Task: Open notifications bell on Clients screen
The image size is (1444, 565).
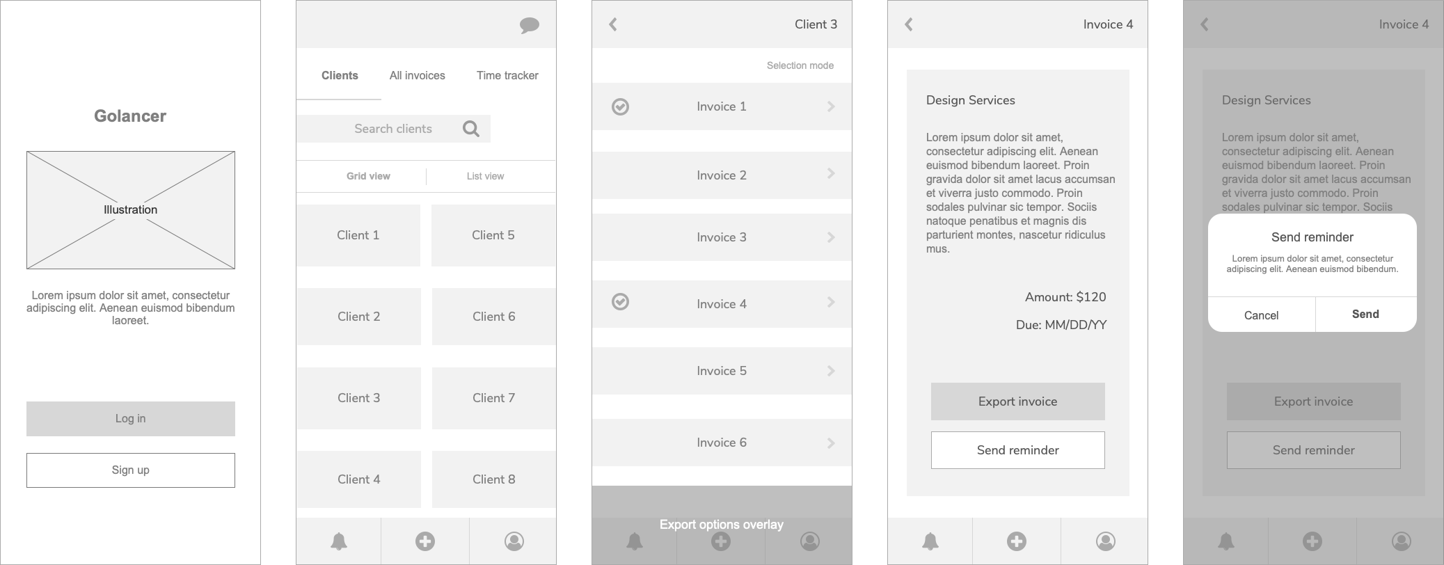Action: coord(339,541)
